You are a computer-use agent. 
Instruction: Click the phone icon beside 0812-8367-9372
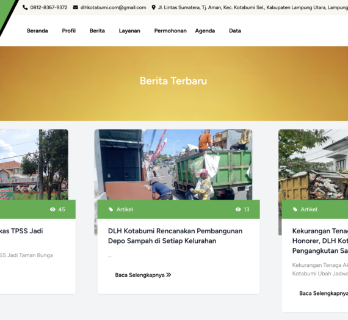click(x=25, y=7)
